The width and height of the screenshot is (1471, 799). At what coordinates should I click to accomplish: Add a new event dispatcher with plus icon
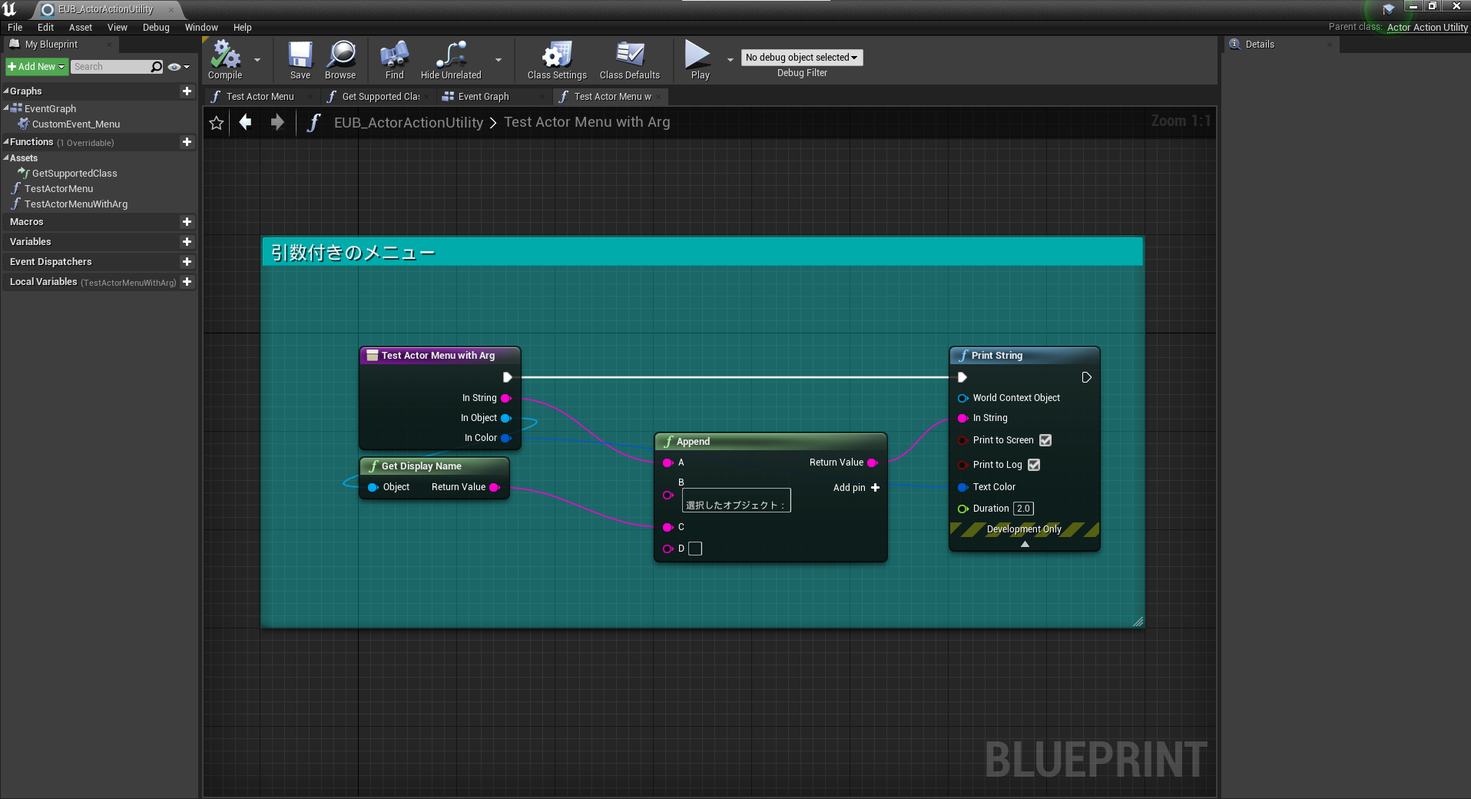[x=187, y=262]
